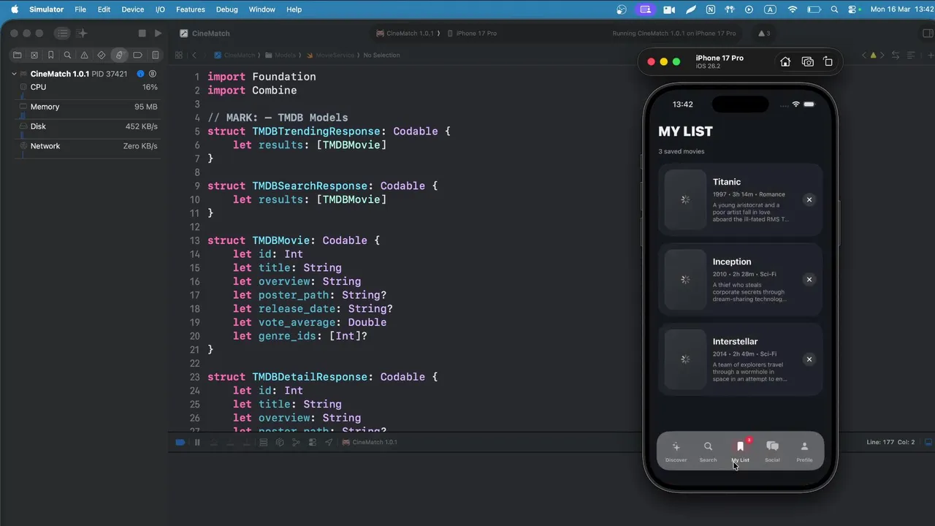The image size is (935, 526).
Task: Open Debug Memory Graph icon
Action: point(279,442)
